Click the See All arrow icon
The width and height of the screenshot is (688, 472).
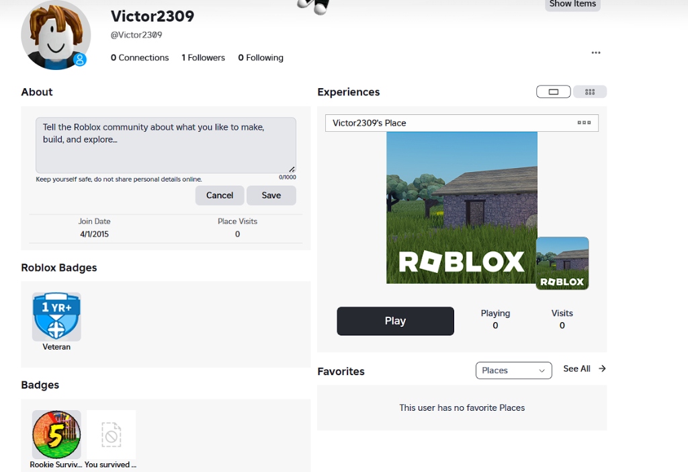tap(602, 368)
